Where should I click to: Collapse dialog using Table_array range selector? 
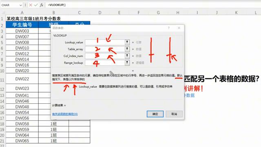coord(127,49)
